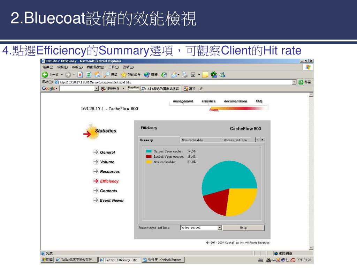Click the Google toolbar highlighter pen icon
This screenshot has height=268, width=357.
pos(200,88)
